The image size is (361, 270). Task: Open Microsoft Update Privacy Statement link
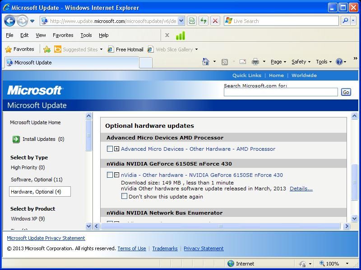46,238
